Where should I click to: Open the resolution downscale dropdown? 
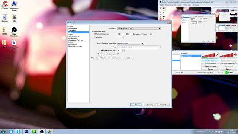131,44
